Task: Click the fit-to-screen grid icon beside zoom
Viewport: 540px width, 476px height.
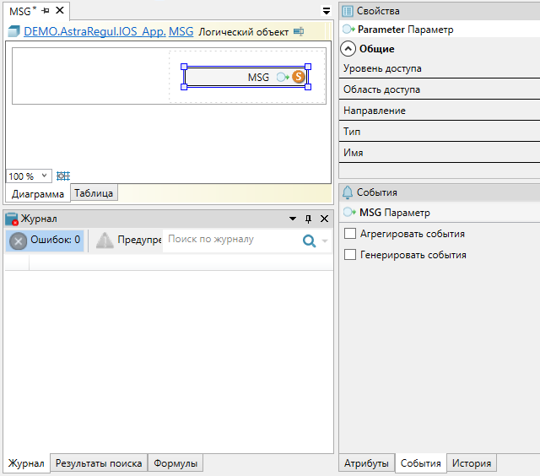Action: pos(63,176)
